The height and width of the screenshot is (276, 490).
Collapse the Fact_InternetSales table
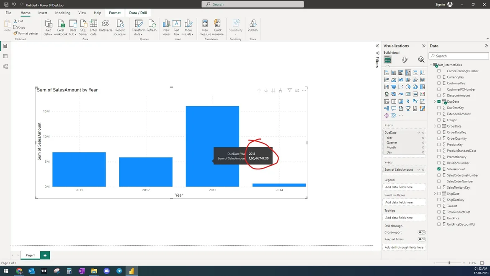(431, 65)
